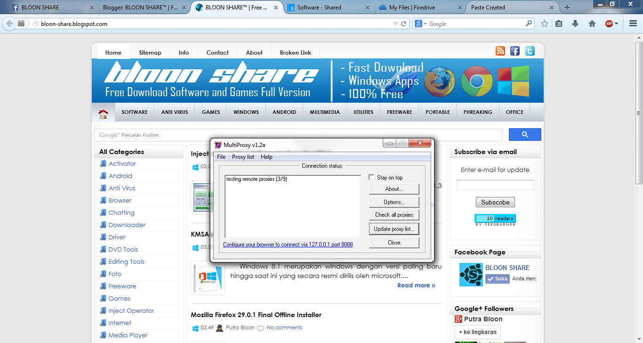Click the Google+ icon beside Putra Bloon
Viewport: 643px width, 343px height.
(x=458, y=319)
